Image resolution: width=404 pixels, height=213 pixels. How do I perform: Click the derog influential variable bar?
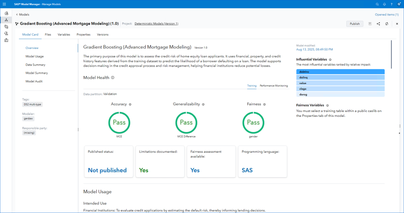341,94
